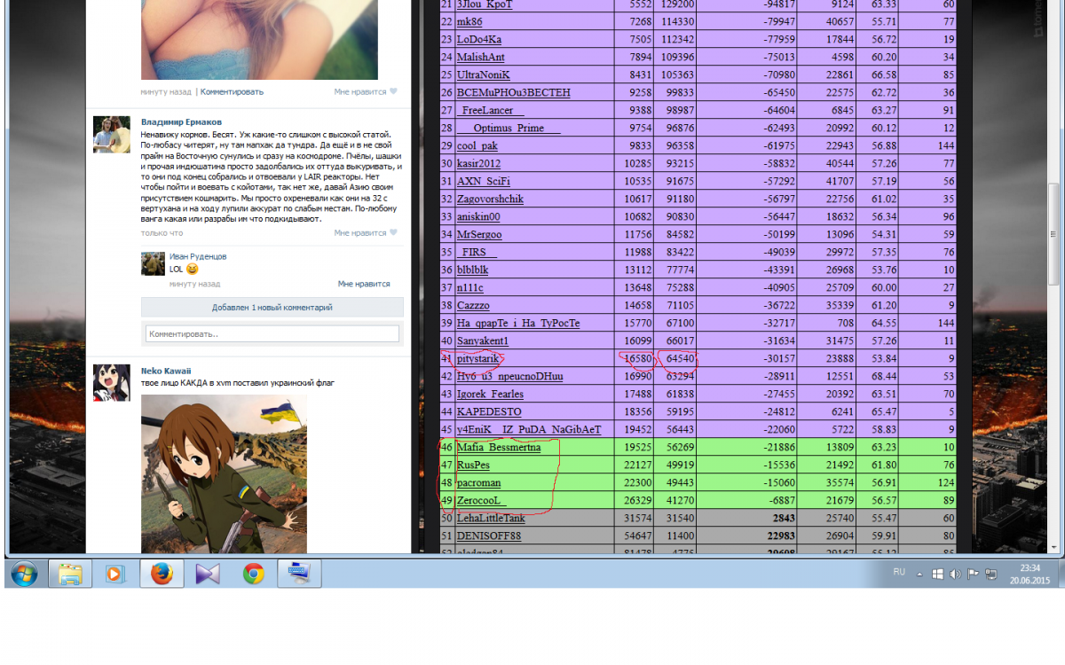Show hidden system tray icons
Screen dimensions: 1065x665
click(x=919, y=574)
